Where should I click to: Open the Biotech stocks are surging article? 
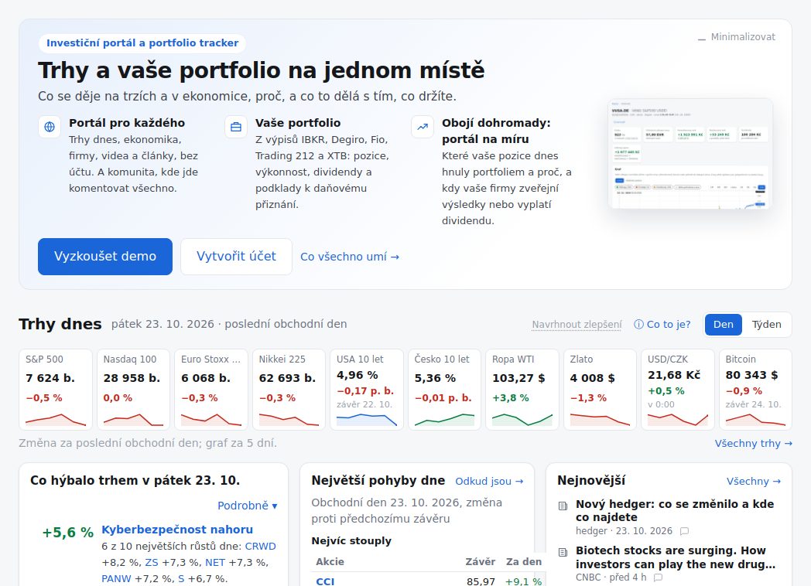tap(676, 557)
